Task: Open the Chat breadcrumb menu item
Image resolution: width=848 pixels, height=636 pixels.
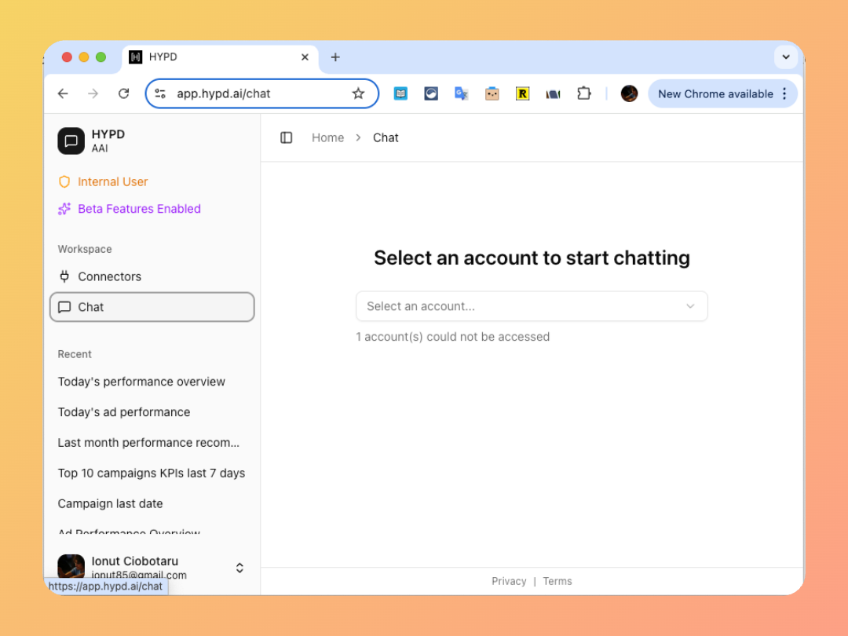Action: [x=386, y=137]
